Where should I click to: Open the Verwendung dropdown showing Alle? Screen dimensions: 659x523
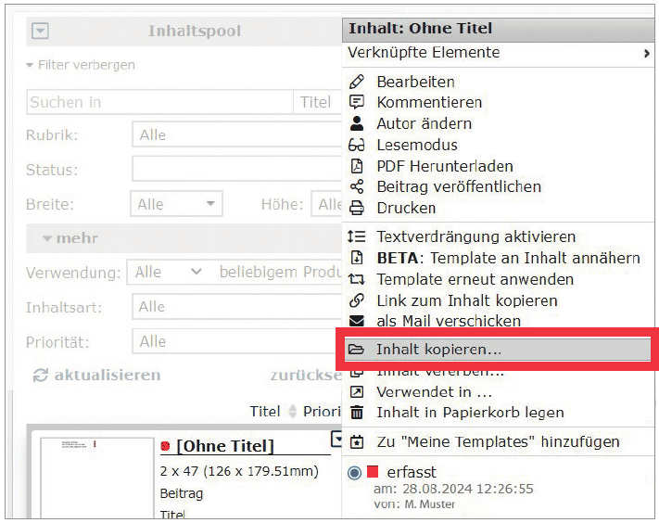[x=167, y=272]
